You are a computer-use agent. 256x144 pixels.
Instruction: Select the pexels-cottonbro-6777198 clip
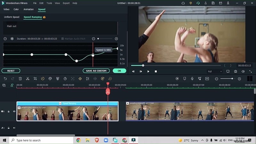(x=190, y=111)
